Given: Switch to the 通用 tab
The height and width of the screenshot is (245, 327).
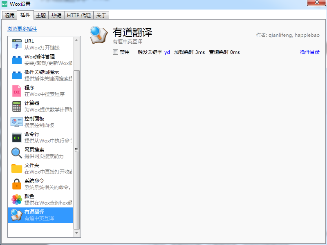Looking at the screenshot, I should (x=9, y=15).
